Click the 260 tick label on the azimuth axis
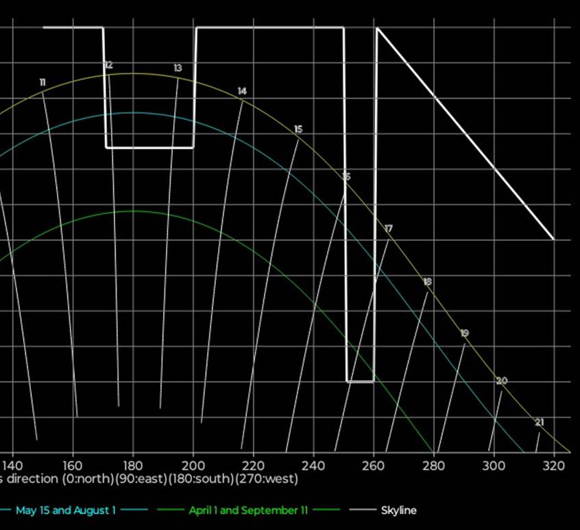Image resolution: width=580 pixels, height=530 pixels. tap(374, 464)
